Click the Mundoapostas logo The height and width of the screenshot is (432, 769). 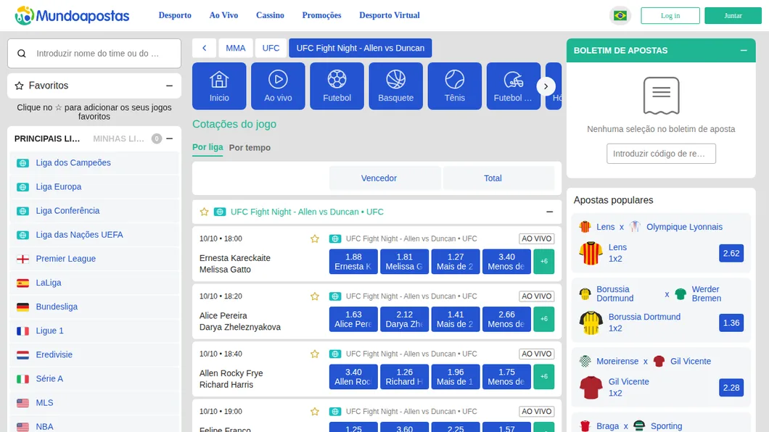pos(72,16)
